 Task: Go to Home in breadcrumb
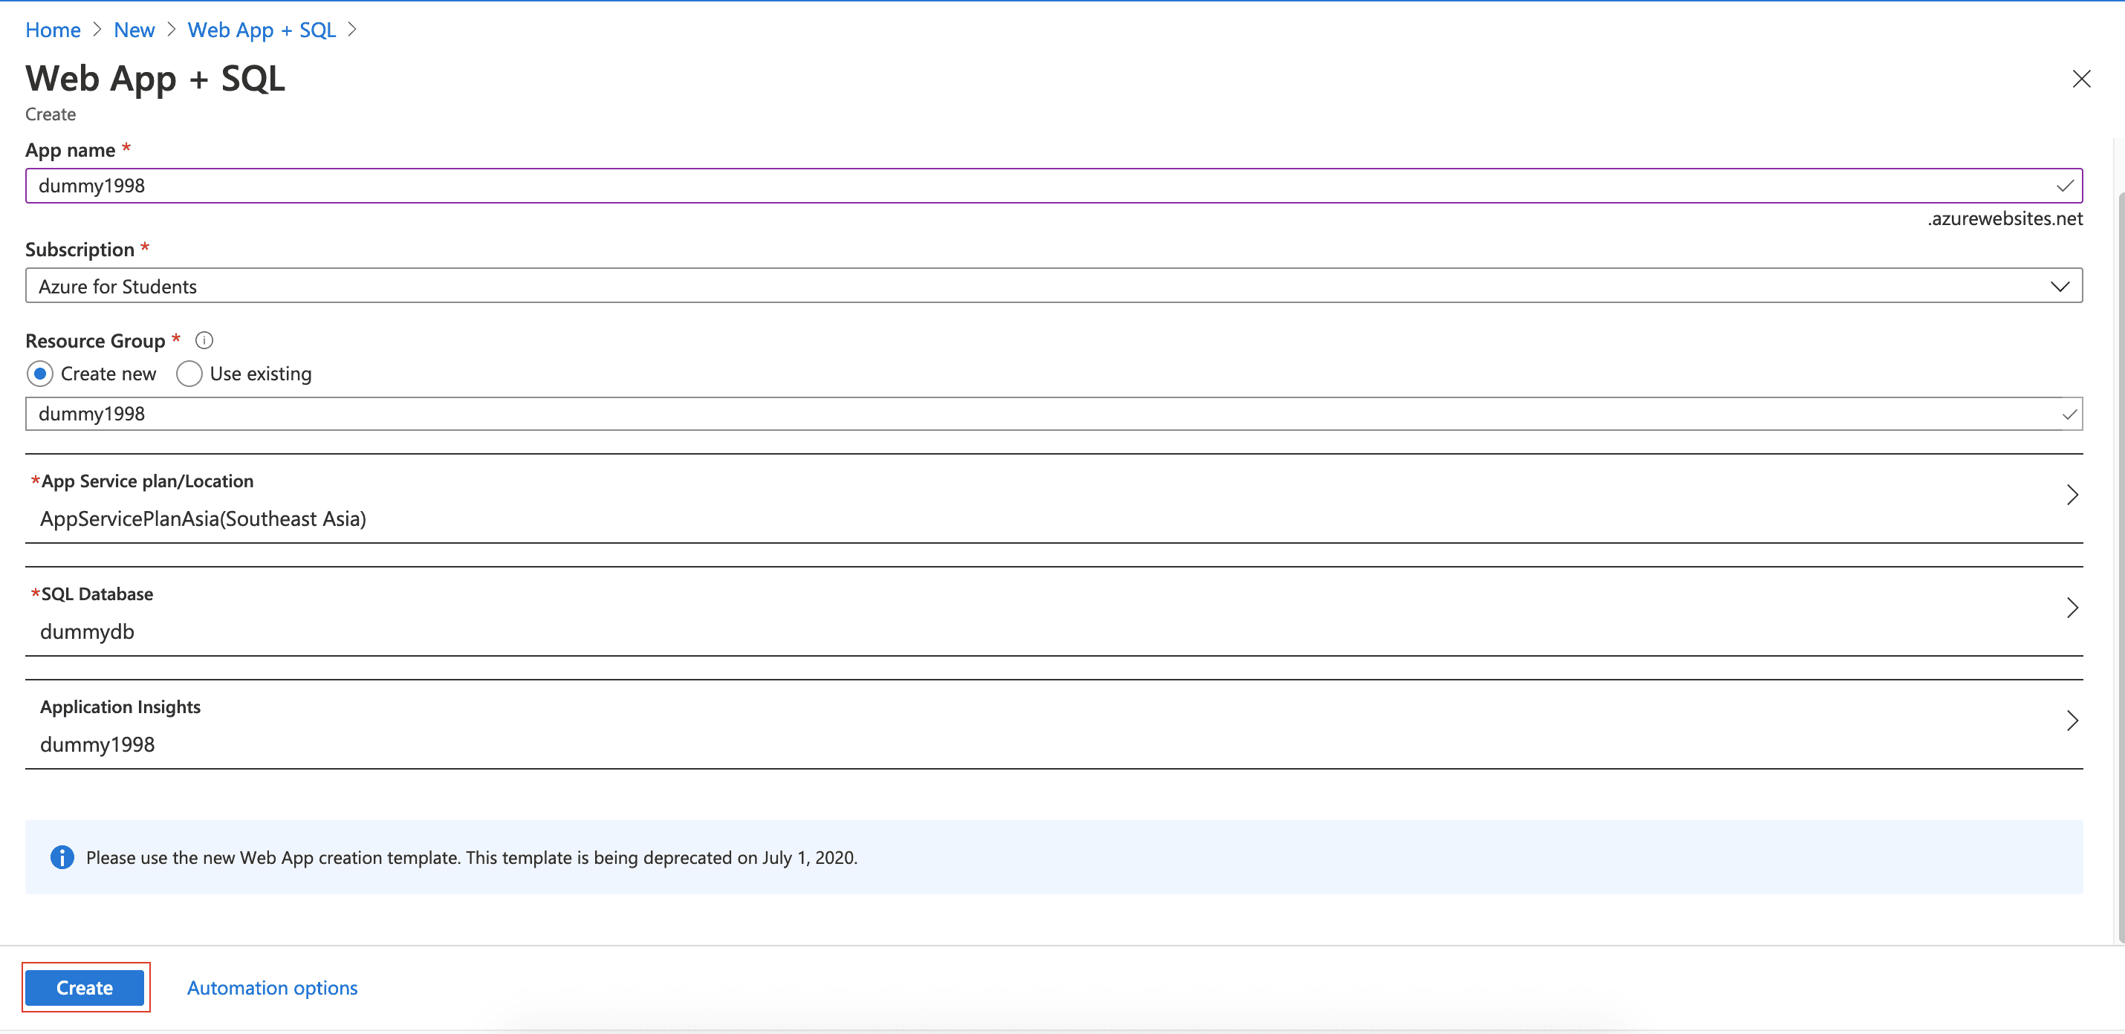pyautogui.click(x=53, y=30)
